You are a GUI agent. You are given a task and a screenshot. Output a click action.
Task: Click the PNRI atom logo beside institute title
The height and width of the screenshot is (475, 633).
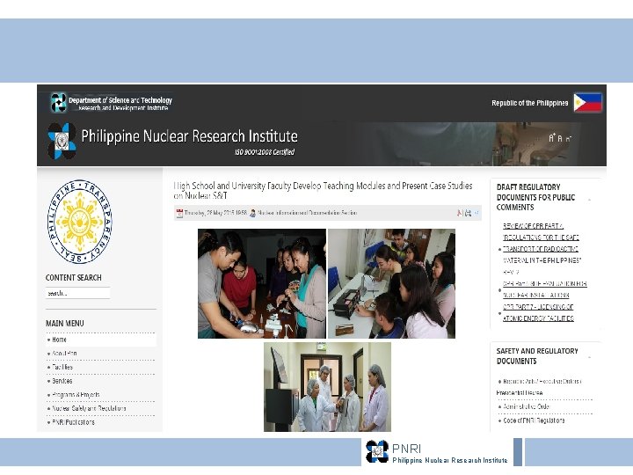coord(62,141)
